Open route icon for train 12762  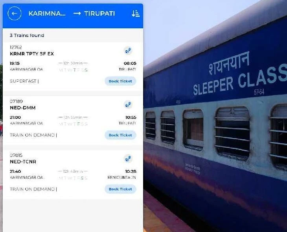click(128, 51)
